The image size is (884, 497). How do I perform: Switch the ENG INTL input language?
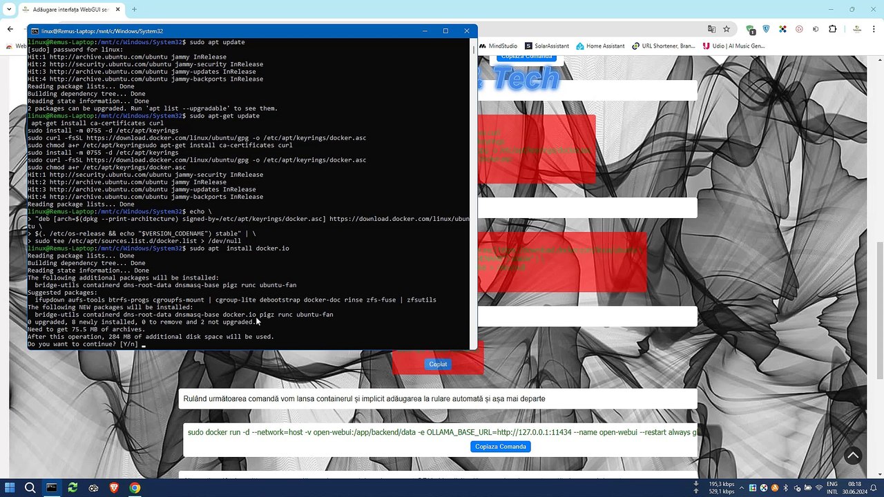click(x=833, y=488)
